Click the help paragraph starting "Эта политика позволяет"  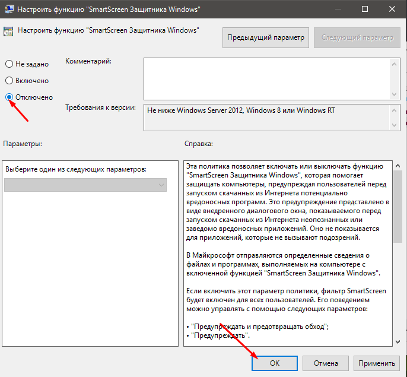coord(288,202)
